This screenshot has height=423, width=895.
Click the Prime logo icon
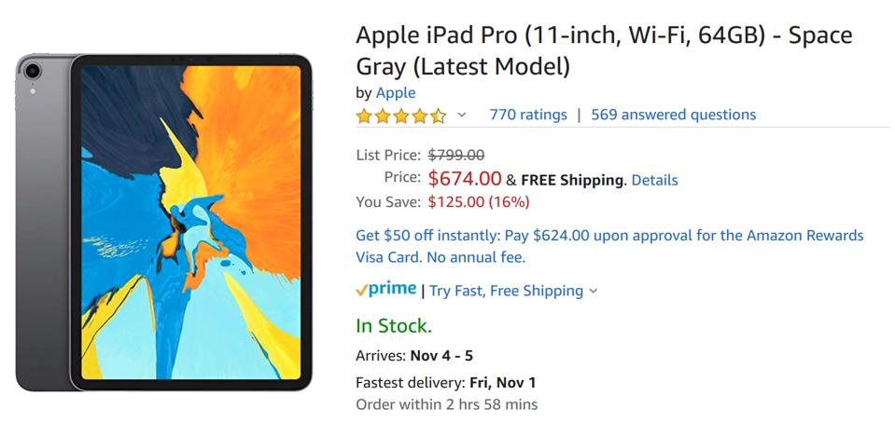pos(386,290)
